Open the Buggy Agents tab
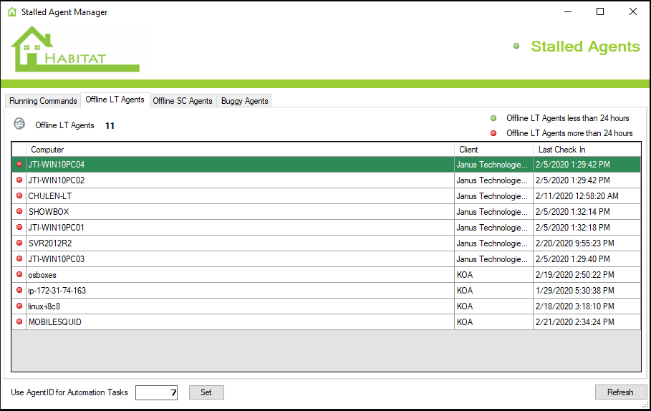 click(x=244, y=101)
